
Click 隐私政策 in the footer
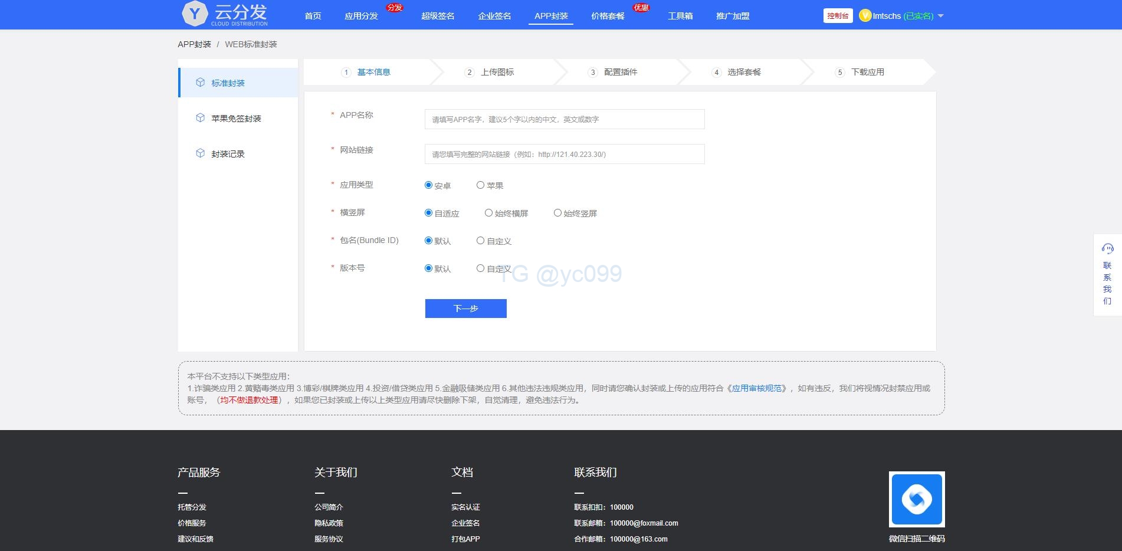329,523
